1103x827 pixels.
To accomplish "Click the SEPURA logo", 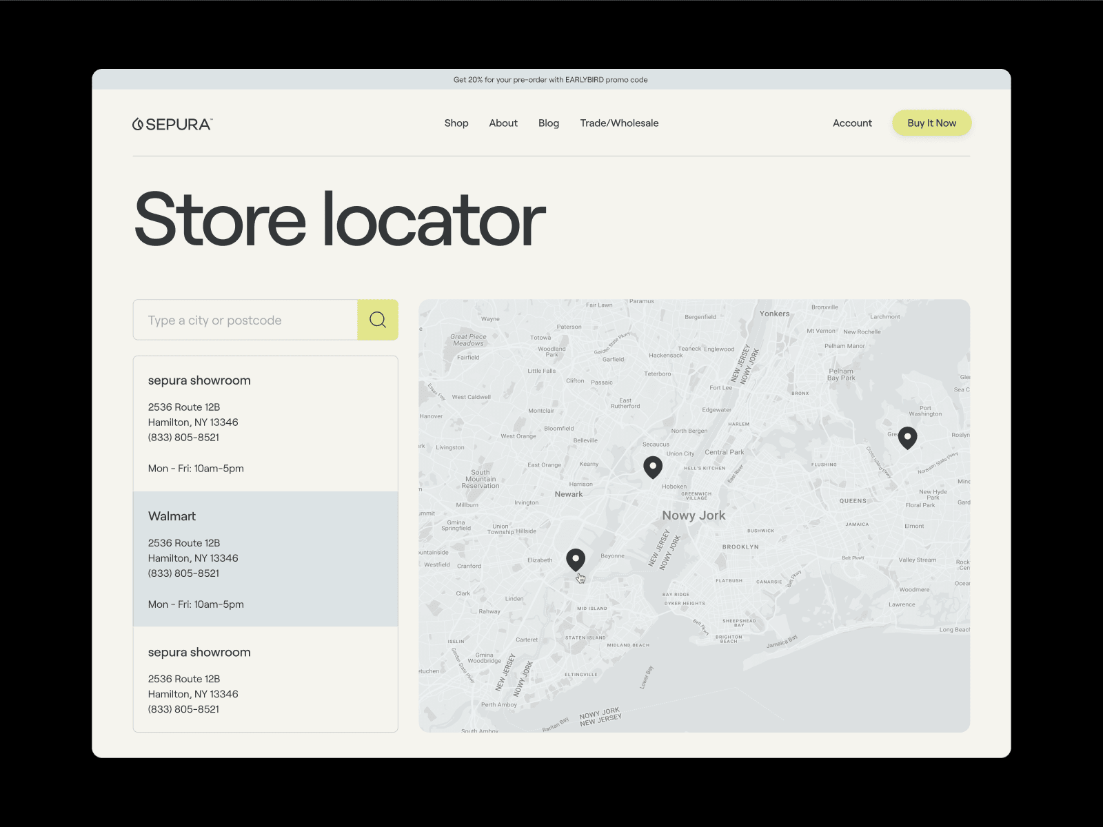I will tap(172, 124).
